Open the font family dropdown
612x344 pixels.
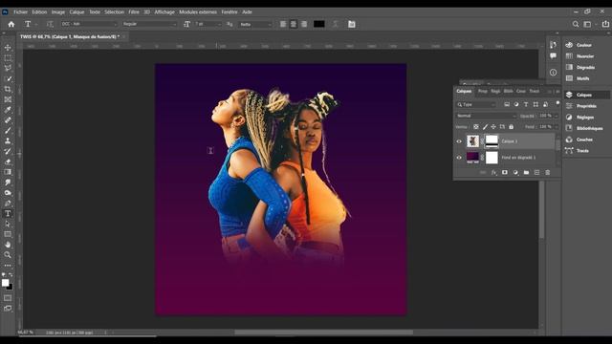tap(89, 24)
